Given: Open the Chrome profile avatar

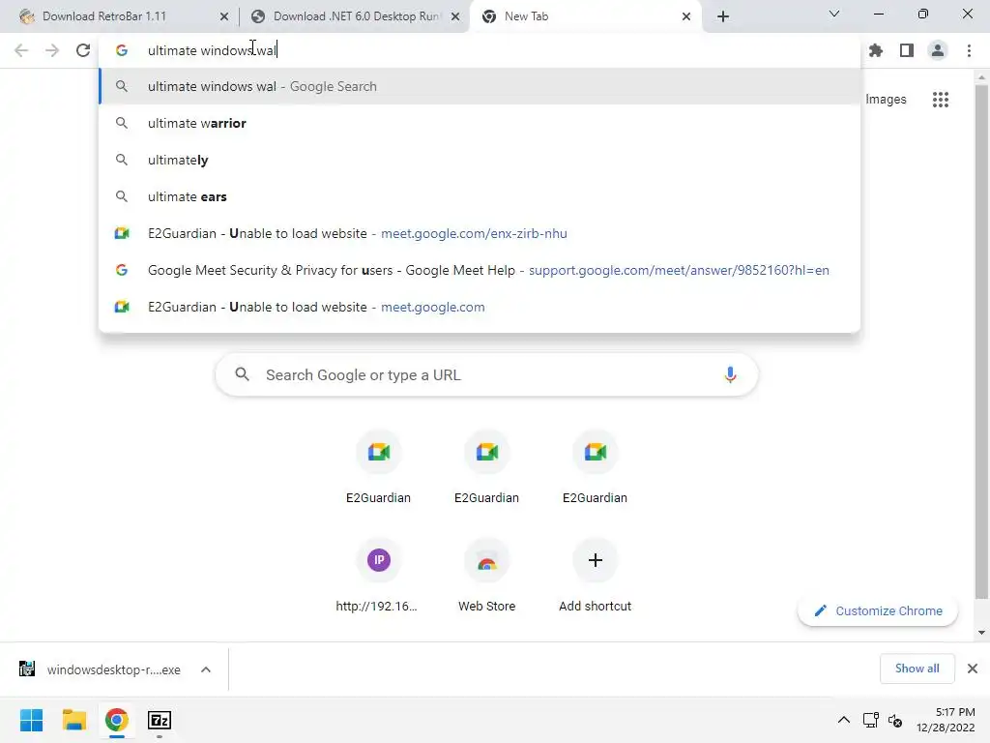Looking at the screenshot, I should [x=938, y=50].
